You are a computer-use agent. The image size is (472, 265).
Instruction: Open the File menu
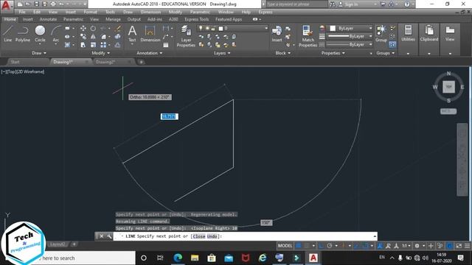[22, 12]
